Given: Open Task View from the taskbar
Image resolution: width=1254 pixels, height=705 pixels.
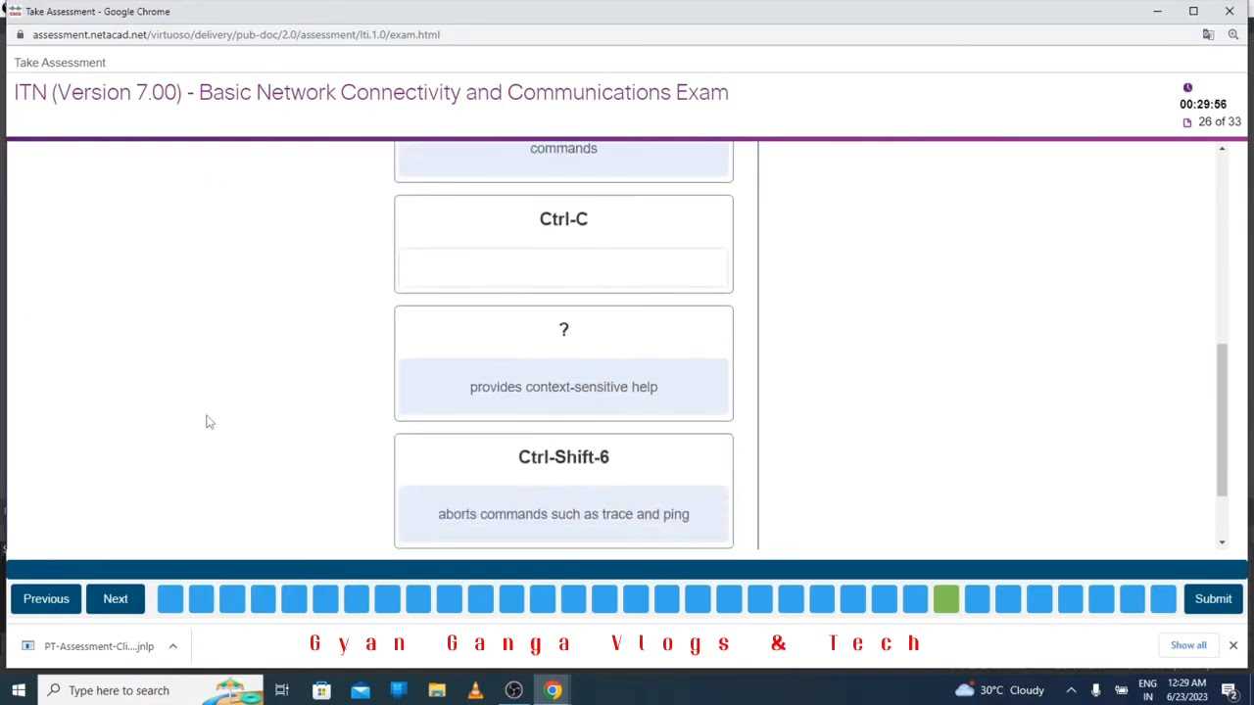Looking at the screenshot, I should 281,690.
